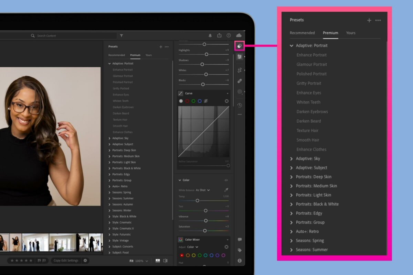The image size is (413, 275).
Task: Open the Versions history panel
Action: [x=240, y=105]
